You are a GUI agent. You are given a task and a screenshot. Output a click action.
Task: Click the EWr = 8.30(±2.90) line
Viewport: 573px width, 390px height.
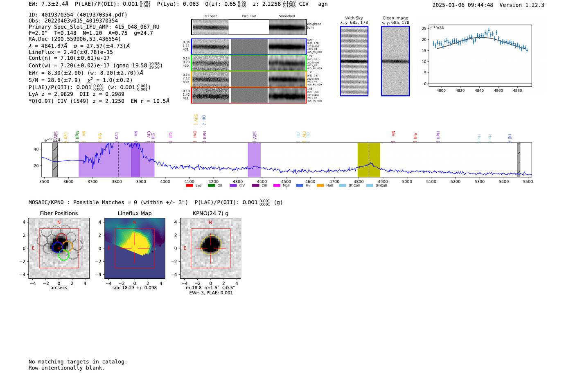coord(86,73)
